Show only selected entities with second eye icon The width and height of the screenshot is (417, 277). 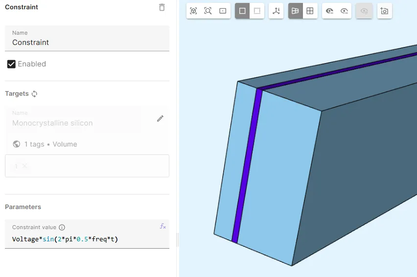click(344, 11)
